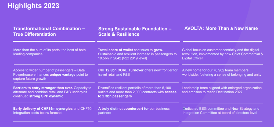
Task: Select the 'CHF12.5bn CORE Turnover' text block
Action: click(x=137, y=72)
